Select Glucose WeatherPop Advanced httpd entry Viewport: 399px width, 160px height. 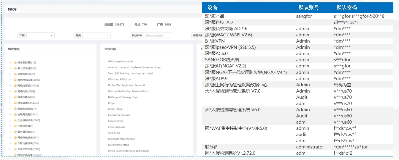point(129,91)
